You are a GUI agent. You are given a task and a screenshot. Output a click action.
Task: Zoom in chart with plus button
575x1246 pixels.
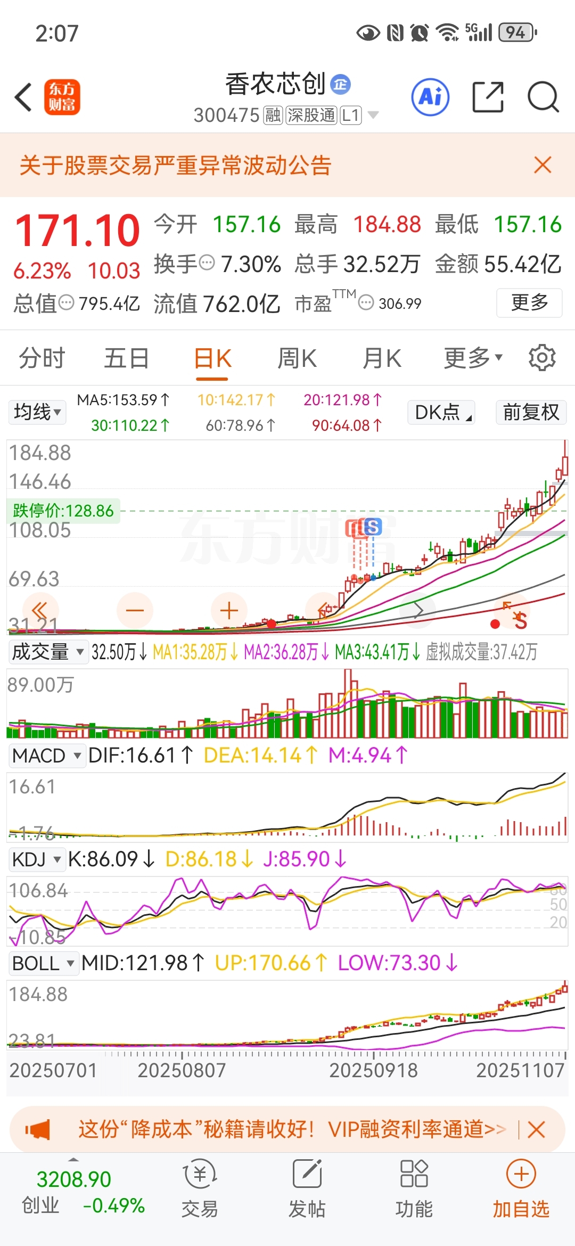pos(229,610)
